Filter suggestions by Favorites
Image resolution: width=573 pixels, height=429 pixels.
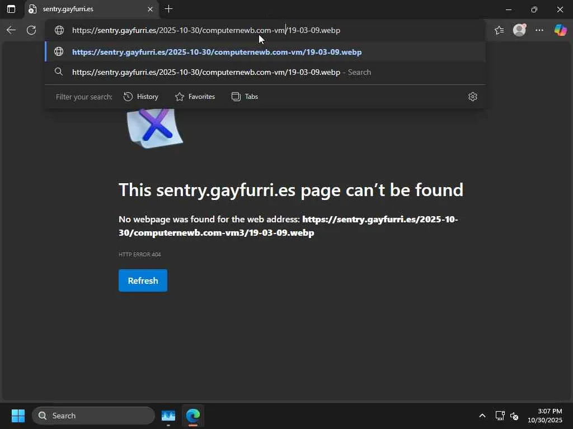tap(195, 97)
